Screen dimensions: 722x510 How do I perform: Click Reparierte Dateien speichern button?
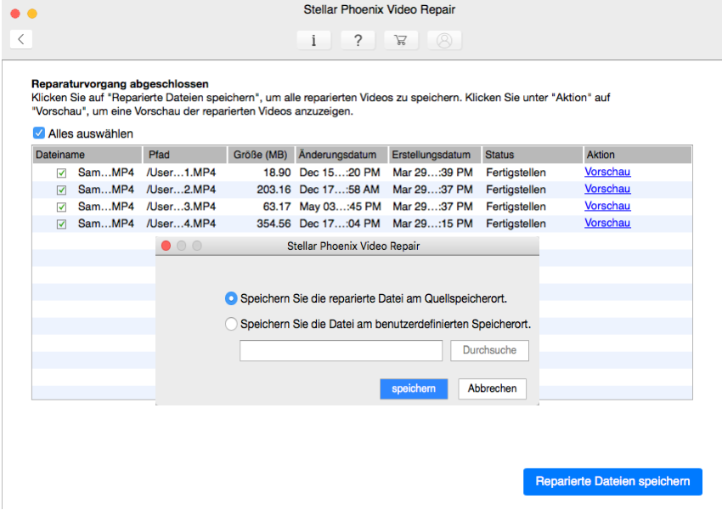(612, 482)
